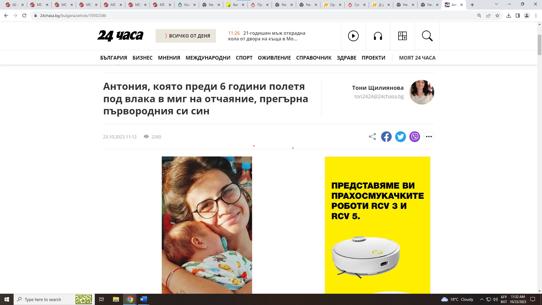Click the page vertical scrollbar thumb
The width and height of the screenshot is (542, 305).
tap(539, 45)
